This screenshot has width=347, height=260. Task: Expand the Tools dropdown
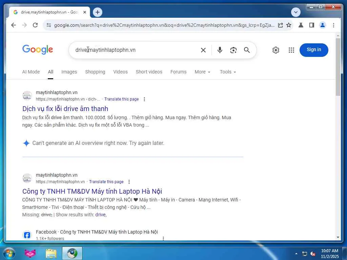[228, 72]
